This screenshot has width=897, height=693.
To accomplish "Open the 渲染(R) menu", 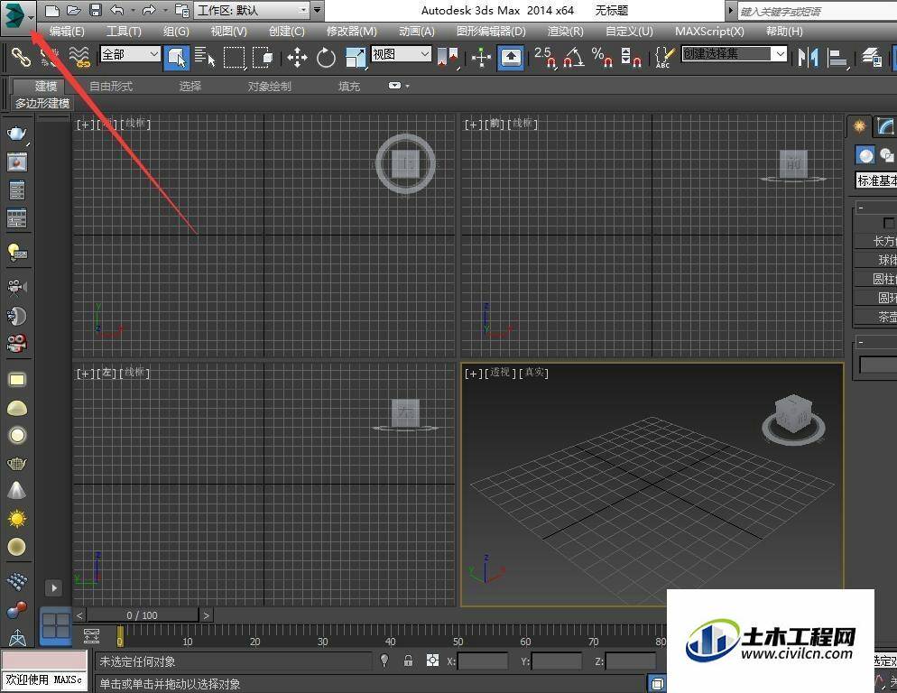I will pyautogui.click(x=565, y=32).
